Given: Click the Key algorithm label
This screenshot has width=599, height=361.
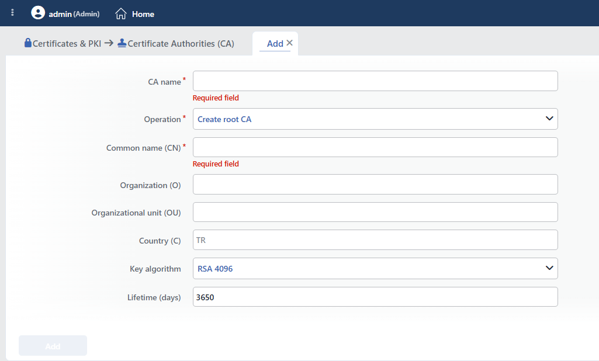Looking at the screenshot, I should pyautogui.click(x=155, y=269).
